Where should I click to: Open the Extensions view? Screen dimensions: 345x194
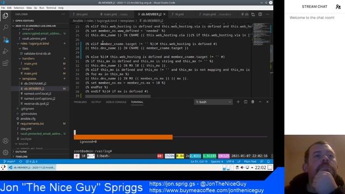coord(5,63)
